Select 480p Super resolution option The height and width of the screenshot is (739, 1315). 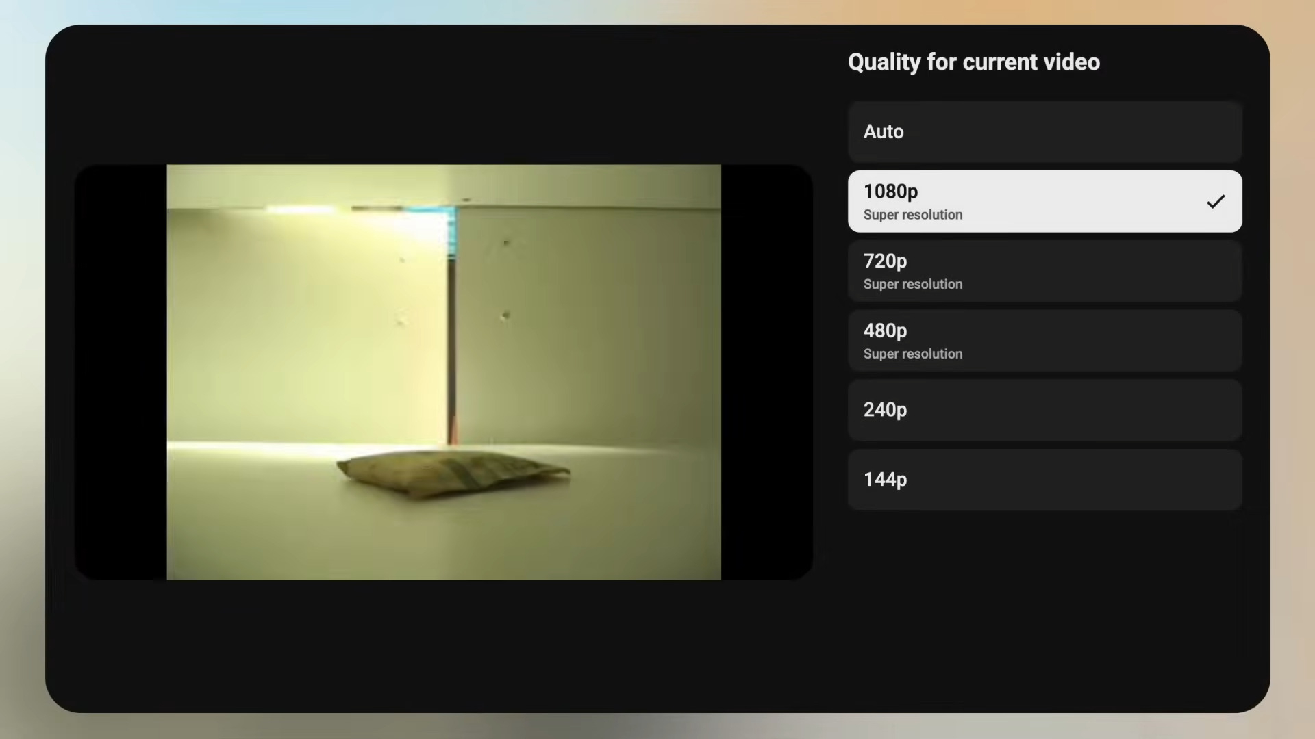(x=1044, y=340)
